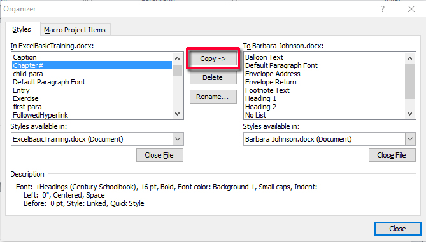Close file under Barbara Johnson.docx list
426x242 pixels.
tap(392, 155)
